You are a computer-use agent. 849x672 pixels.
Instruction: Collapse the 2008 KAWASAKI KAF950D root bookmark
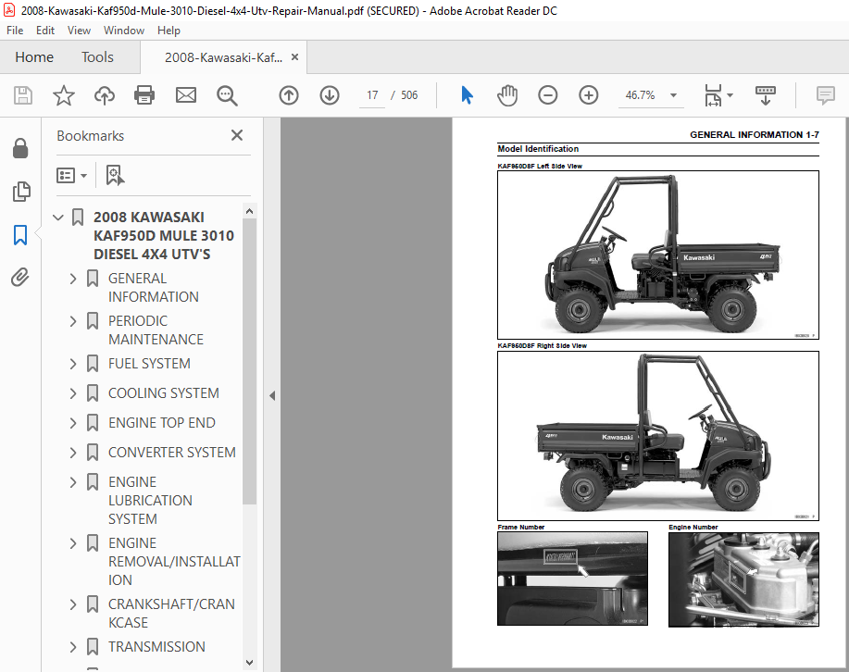point(58,218)
